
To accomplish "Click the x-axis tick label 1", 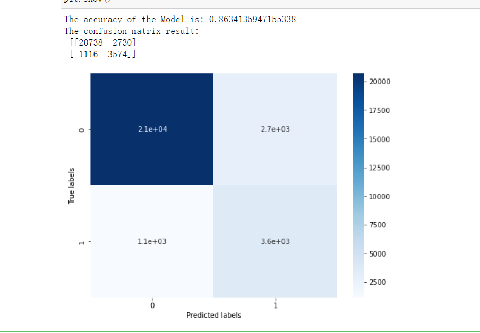I will point(275,305).
